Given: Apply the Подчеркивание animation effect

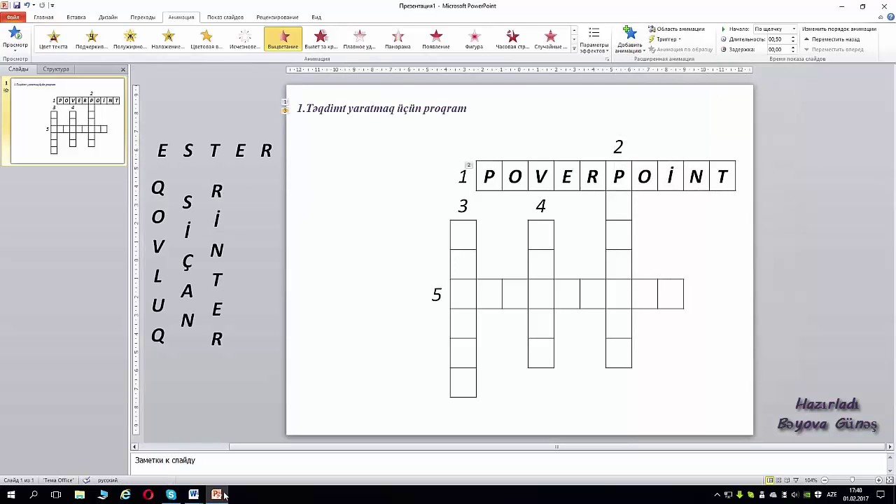Looking at the screenshot, I should 92,39.
